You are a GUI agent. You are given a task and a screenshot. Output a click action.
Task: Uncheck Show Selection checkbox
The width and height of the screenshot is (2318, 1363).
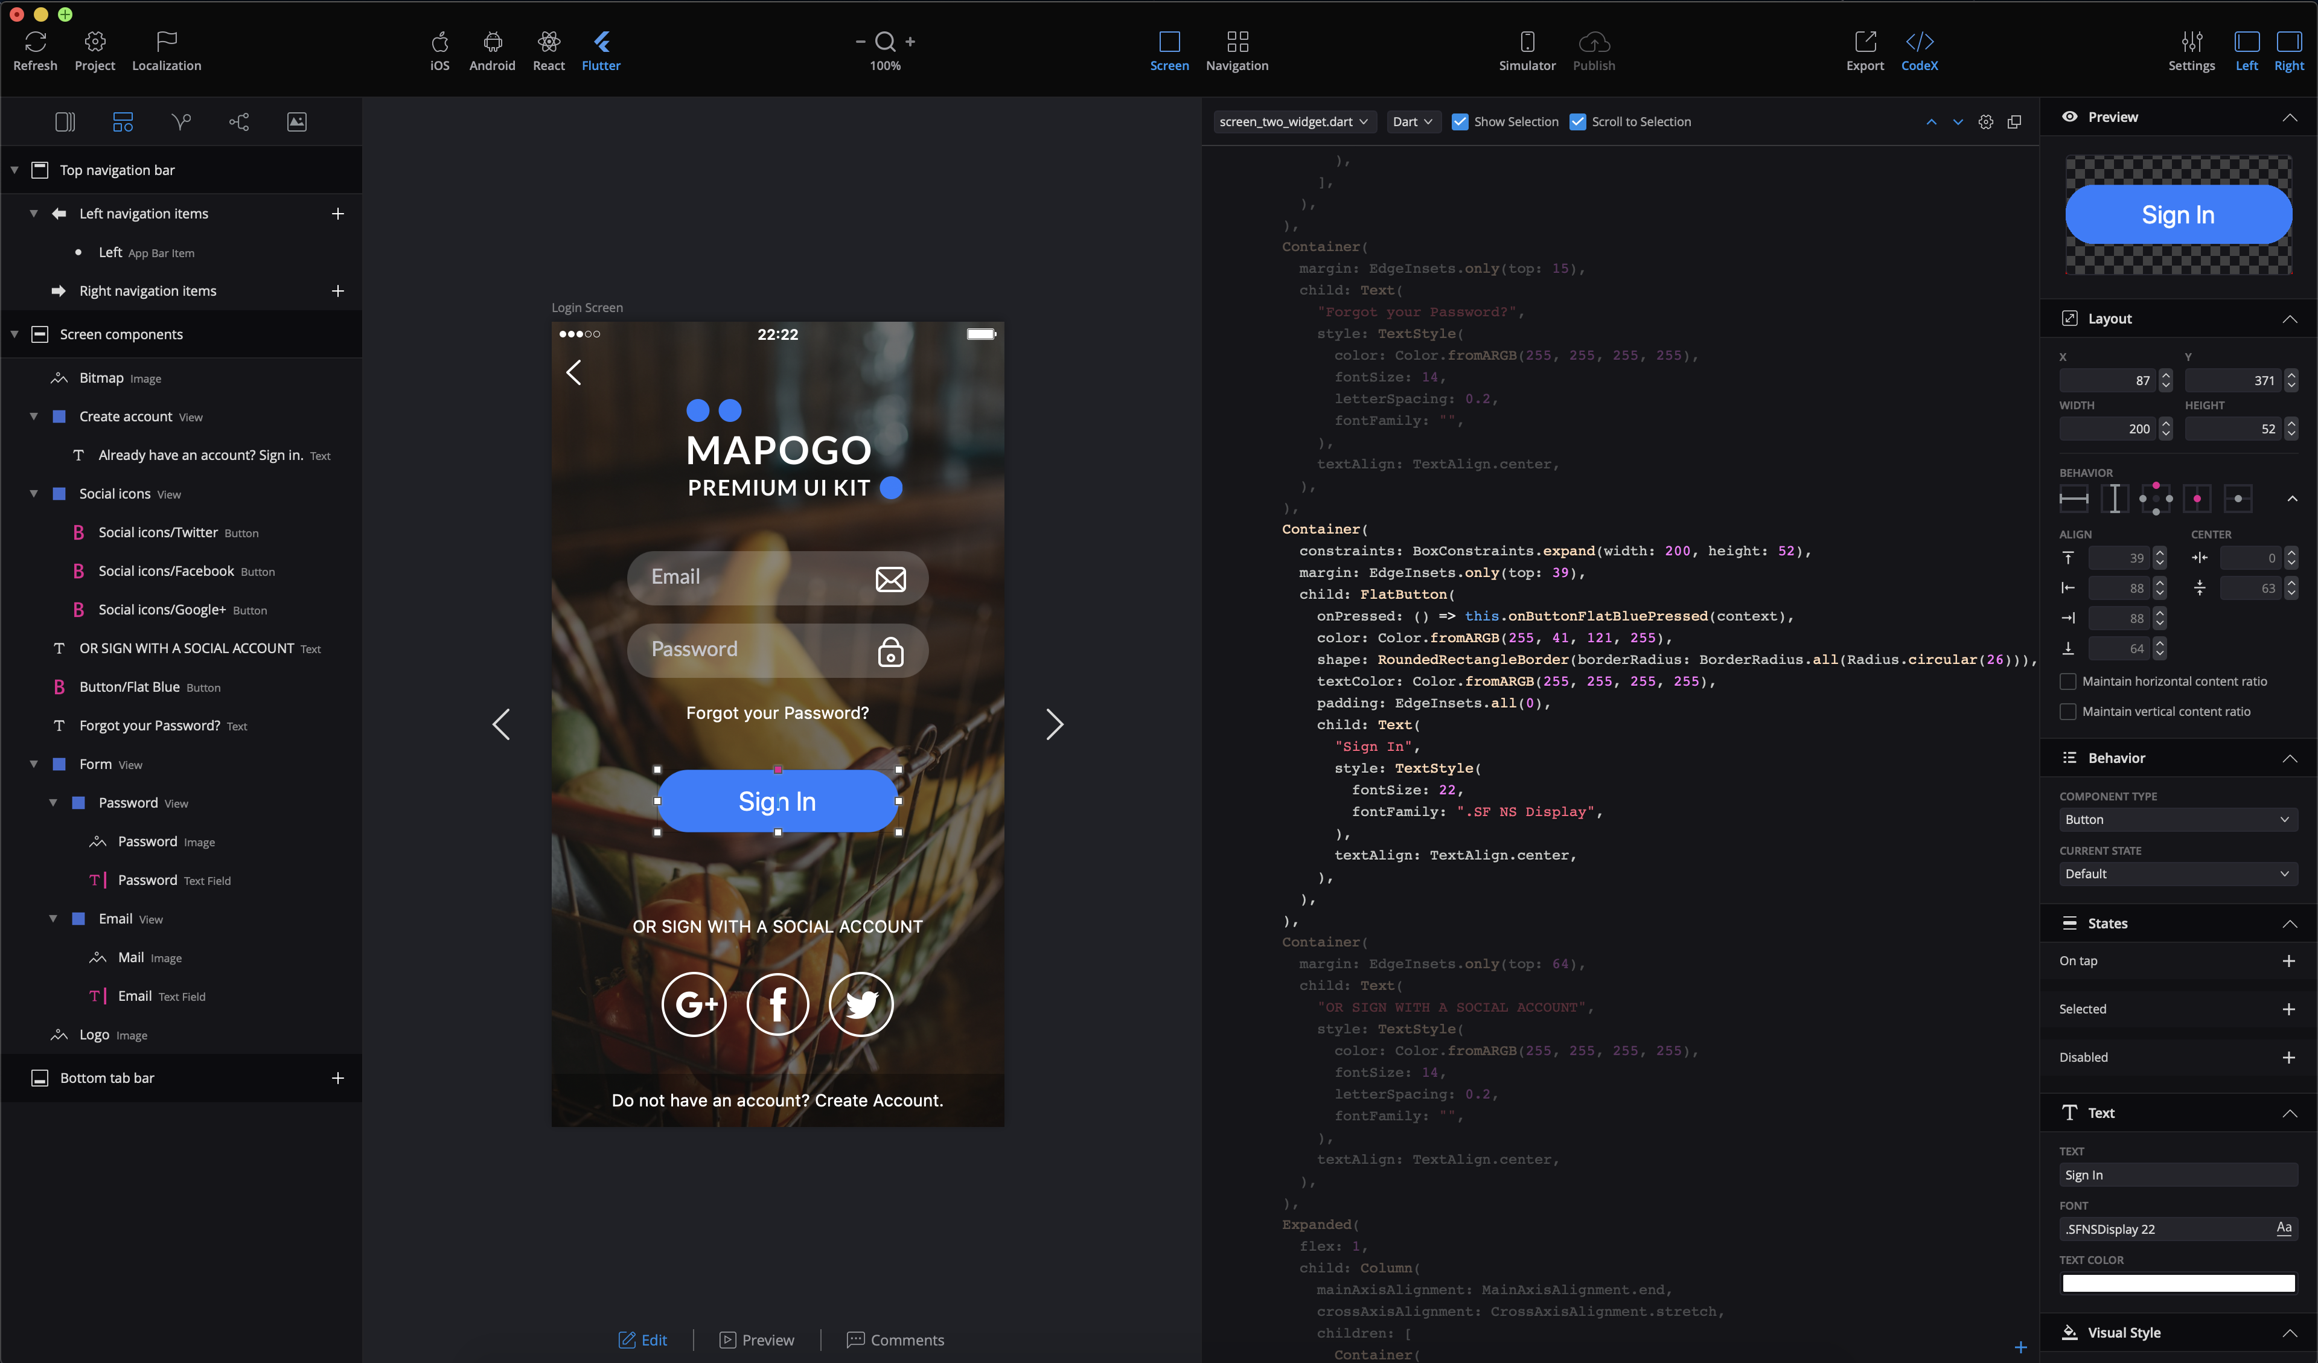[x=1460, y=121]
